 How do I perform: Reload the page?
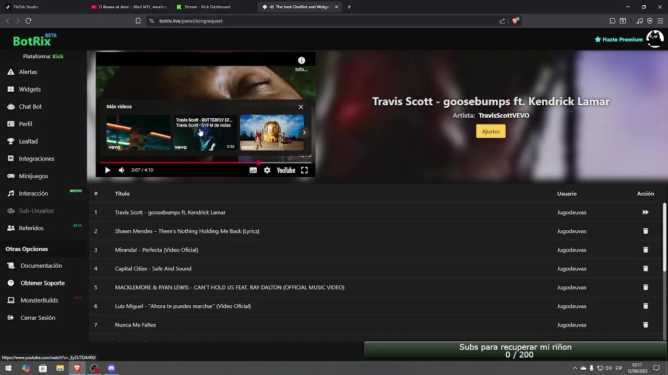pos(29,21)
